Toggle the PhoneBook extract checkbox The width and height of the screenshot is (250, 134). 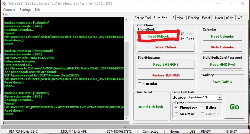pos(176,108)
